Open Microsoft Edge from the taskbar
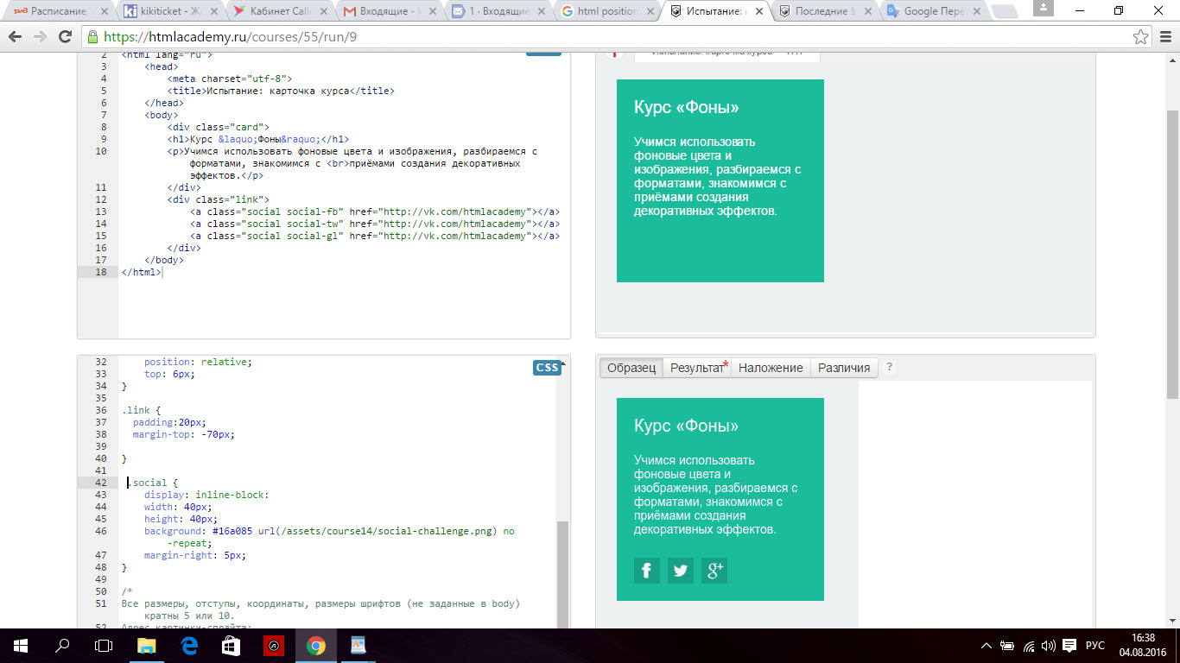The width and height of the screenshot is (1180, 663). tap(189, 645)
